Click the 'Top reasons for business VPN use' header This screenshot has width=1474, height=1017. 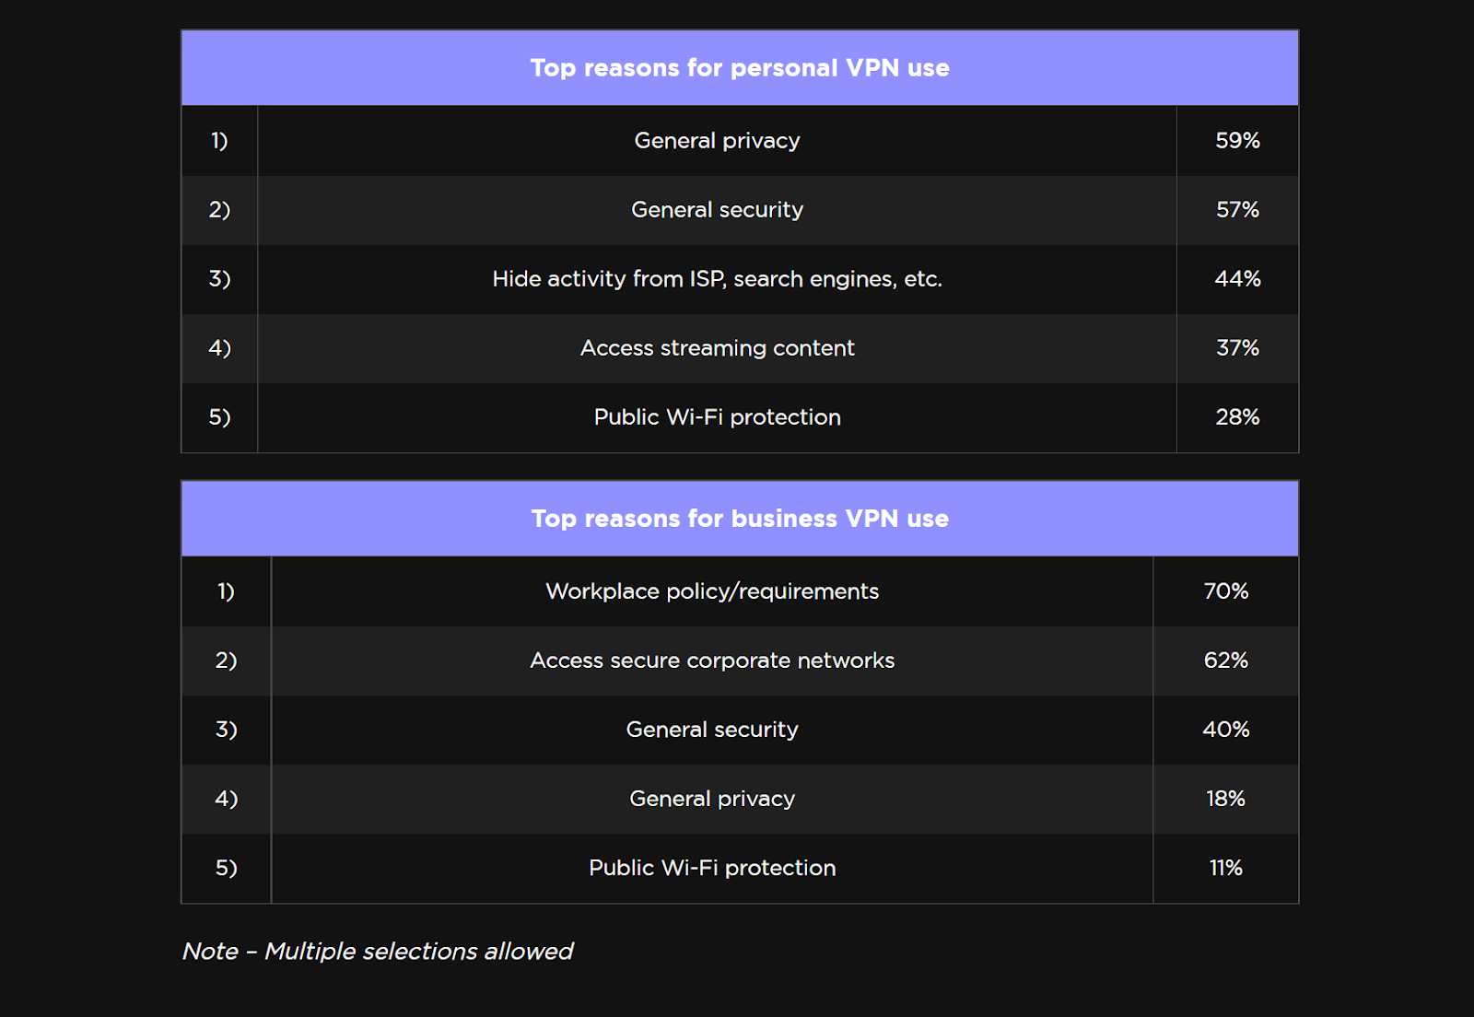(740, 519)
